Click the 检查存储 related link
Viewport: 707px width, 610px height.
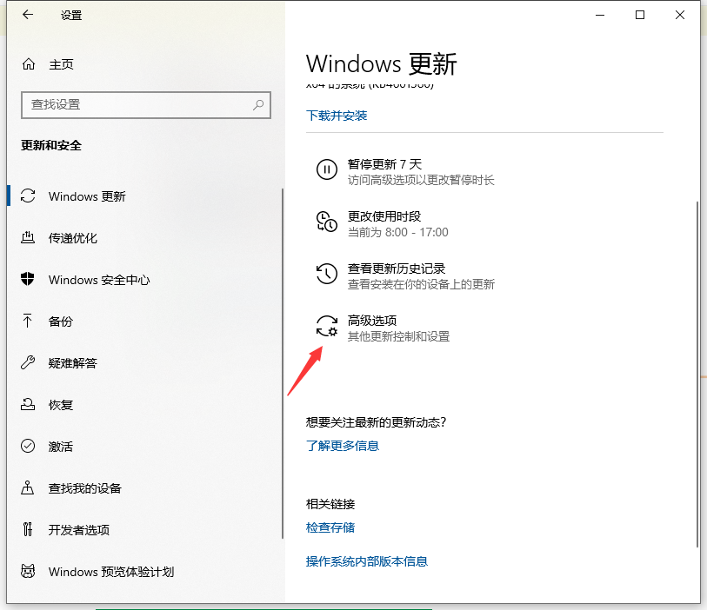tap(330, 527)
